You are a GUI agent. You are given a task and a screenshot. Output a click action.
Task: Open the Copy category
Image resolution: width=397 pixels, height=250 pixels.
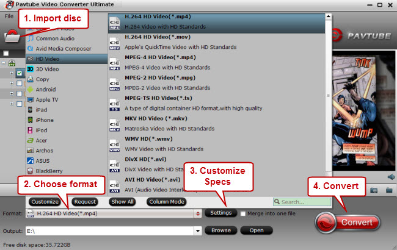pos(67,79)
